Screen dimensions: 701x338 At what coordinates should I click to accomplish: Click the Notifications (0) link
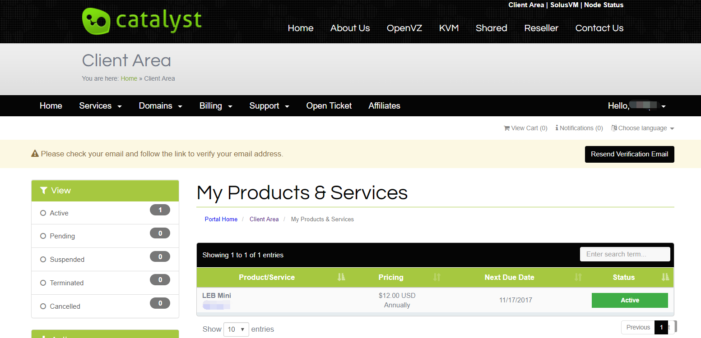pyautogui.click(x=579, y=128)
